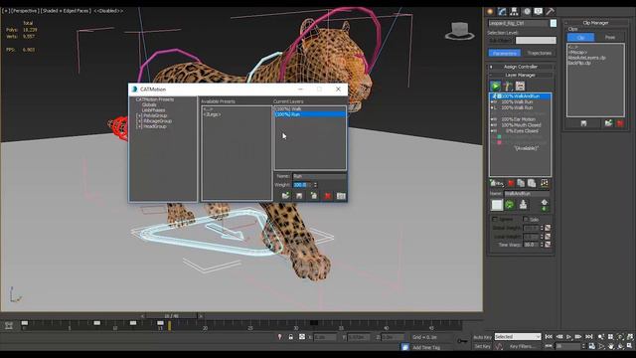The image size is (636, 358).
Task: Copy the selected layer icon
Action: [521, 183]
